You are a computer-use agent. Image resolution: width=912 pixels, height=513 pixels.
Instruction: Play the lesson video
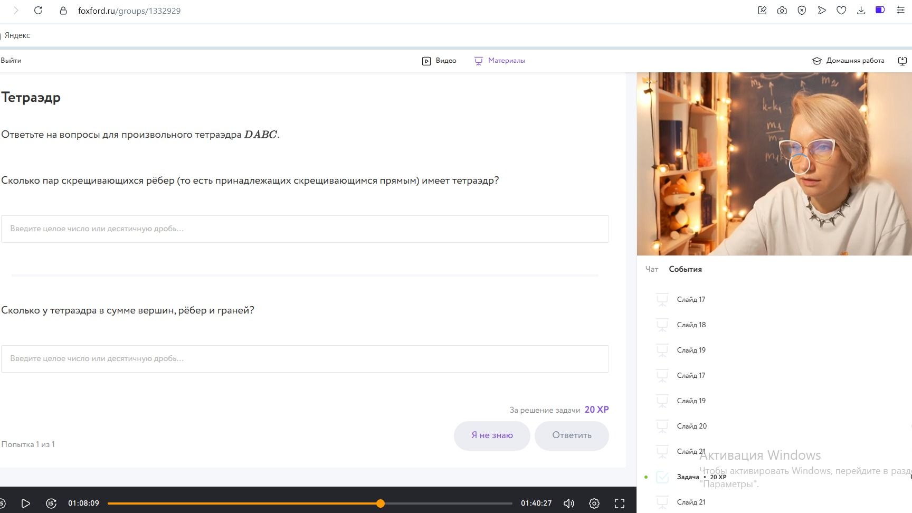[x=25, y=503]
